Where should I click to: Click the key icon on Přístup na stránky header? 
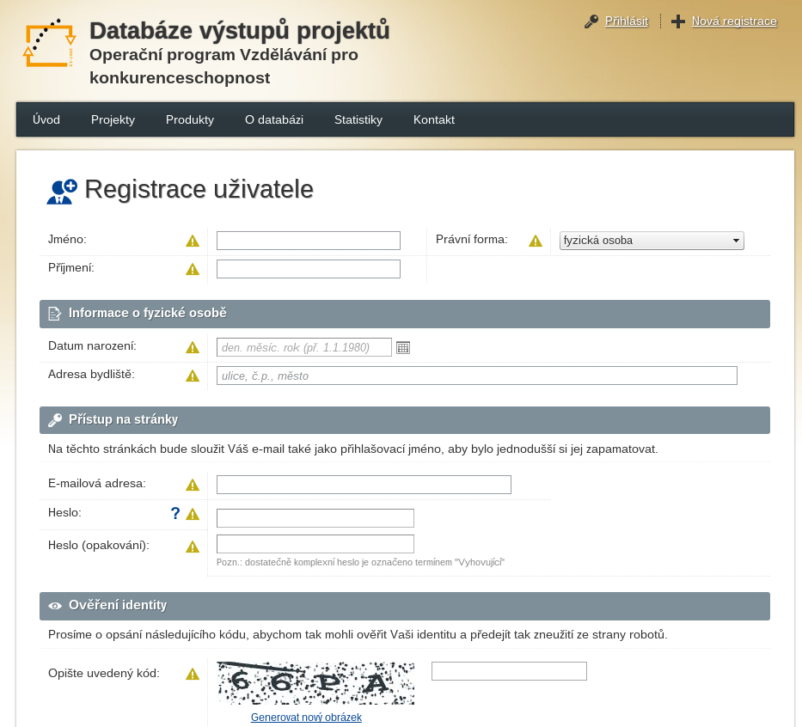tap(54, 419)
